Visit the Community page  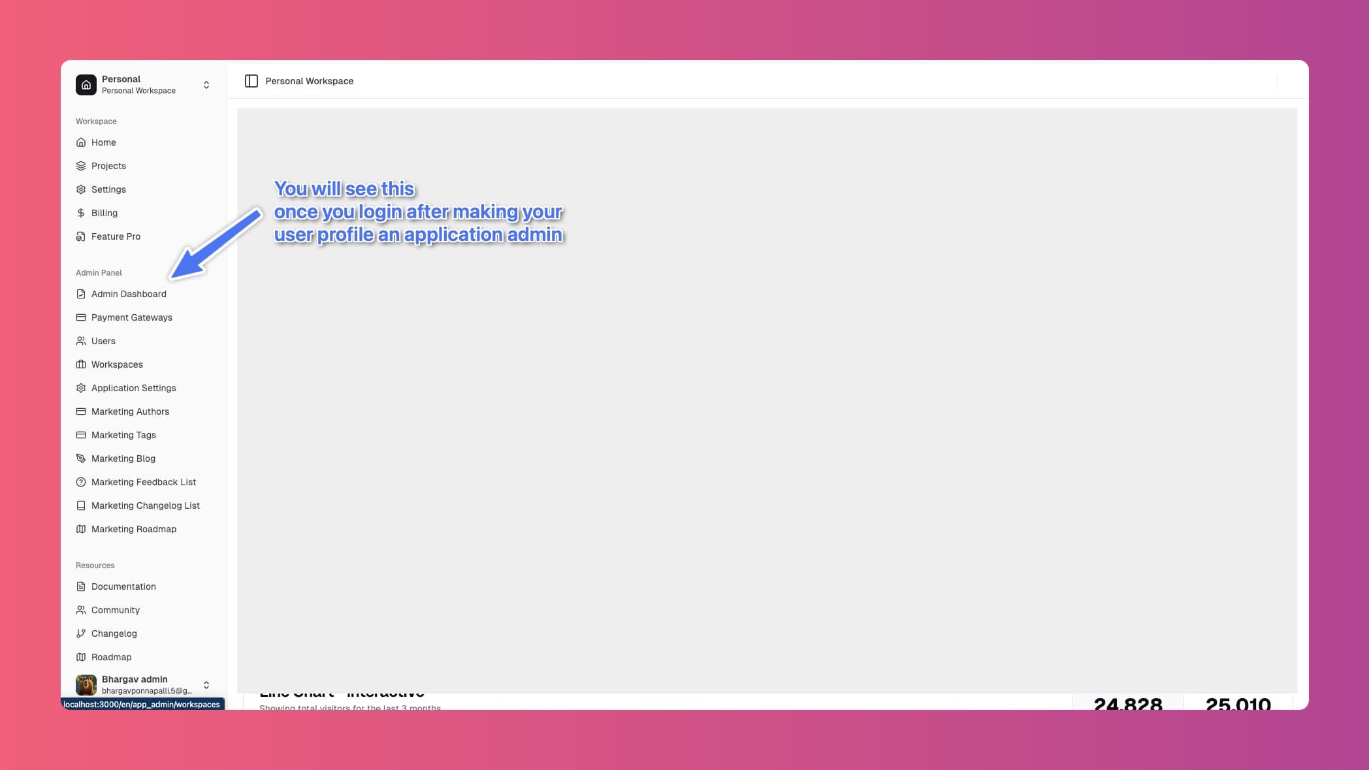click(117, 609)
